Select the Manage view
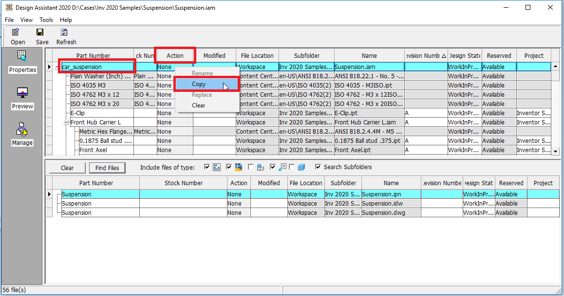This screenshot has width=564, height=296. pyautogui.click(x=22, y=135)
